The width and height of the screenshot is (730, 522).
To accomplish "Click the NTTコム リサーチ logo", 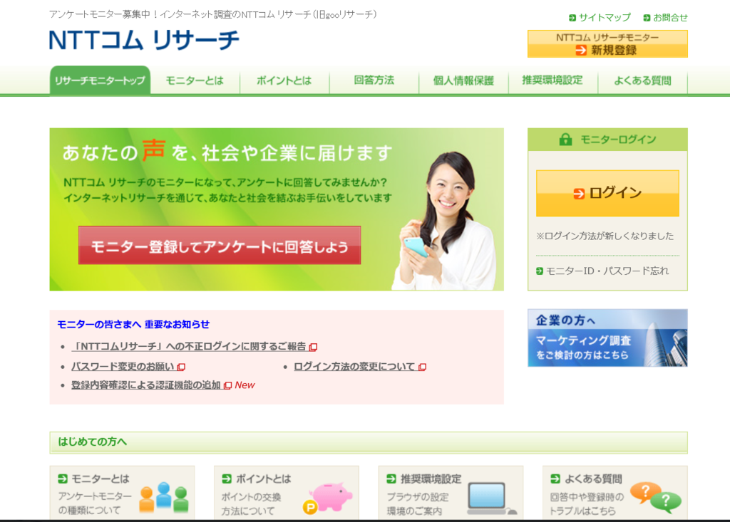I will point(144,40).
